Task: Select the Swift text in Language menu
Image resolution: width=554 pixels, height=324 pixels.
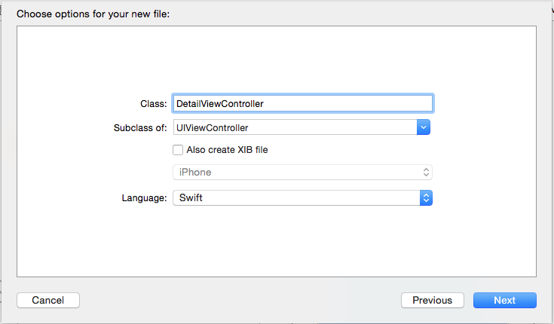Action: [x=191, y=198]
